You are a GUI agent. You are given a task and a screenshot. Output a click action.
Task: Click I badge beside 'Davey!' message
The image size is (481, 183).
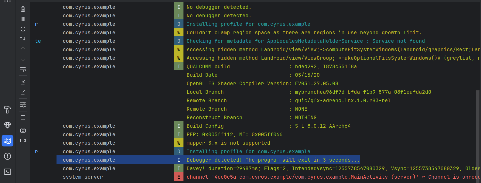pyautogui.click(x=179, y=168)
